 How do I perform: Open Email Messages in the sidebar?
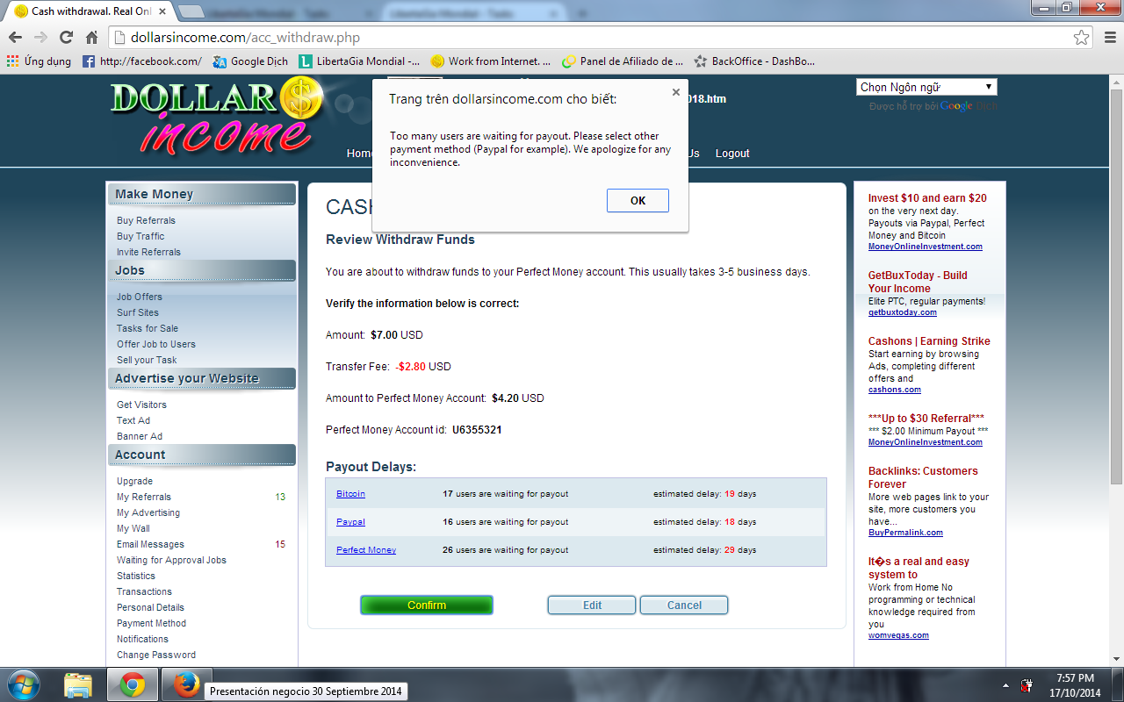pyautogui.click(x=150, y=545)
